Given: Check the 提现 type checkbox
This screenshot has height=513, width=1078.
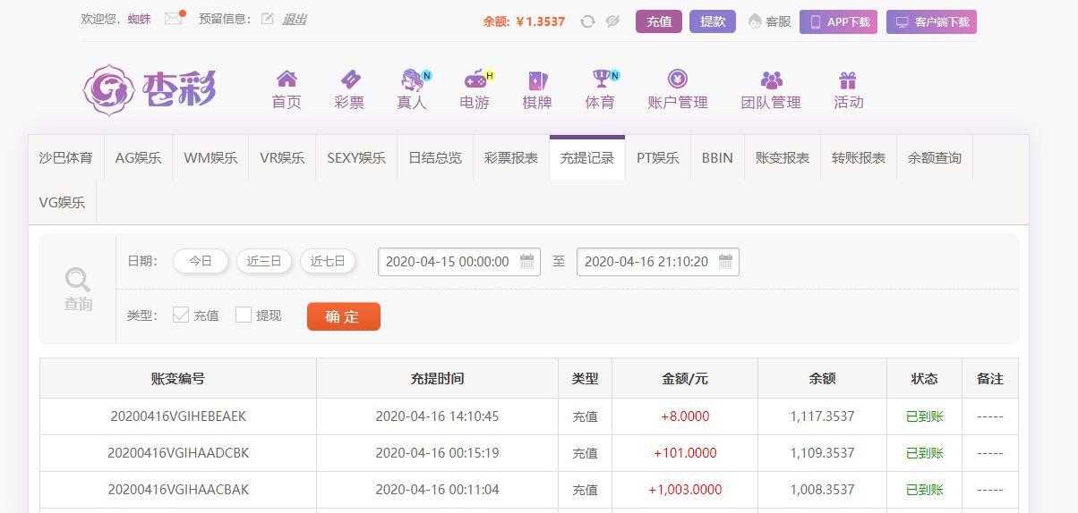Looking at the screenshot, I should click(244, 315).
